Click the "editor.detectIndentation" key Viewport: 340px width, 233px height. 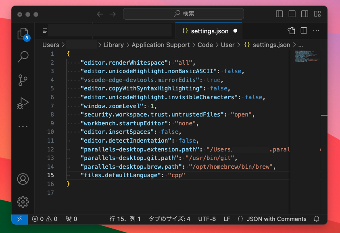click(126, 141)
